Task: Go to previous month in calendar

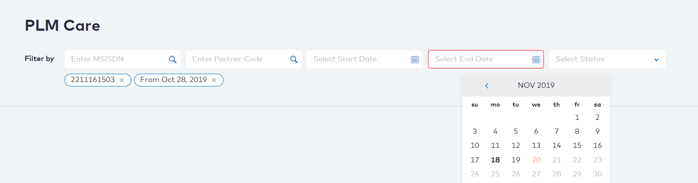Action: [x=486, y=86]
